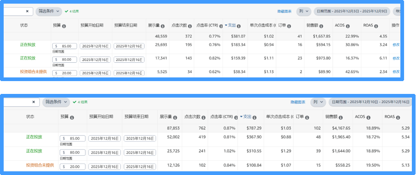Click total spend value $787.29
416x175 pixels.
254,128
